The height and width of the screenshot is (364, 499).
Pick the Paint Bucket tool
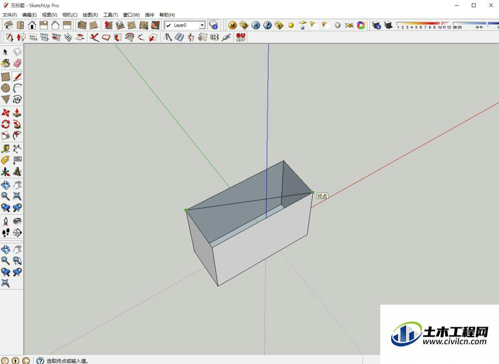(x=5, y=64)
